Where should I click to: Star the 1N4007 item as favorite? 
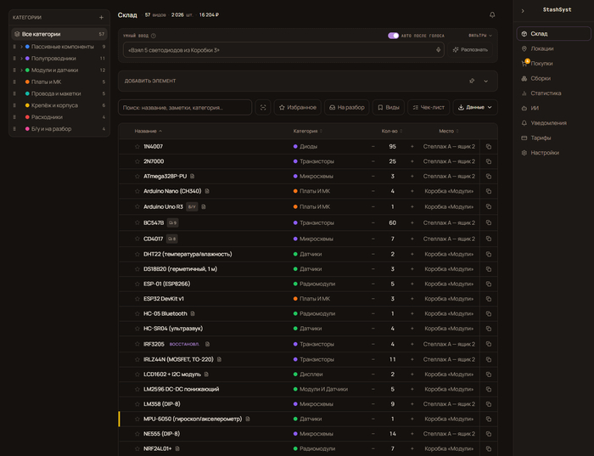click(x=137, y=146)
